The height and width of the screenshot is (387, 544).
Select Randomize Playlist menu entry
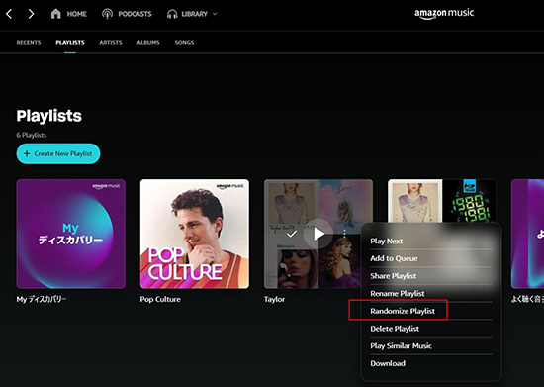431,311
